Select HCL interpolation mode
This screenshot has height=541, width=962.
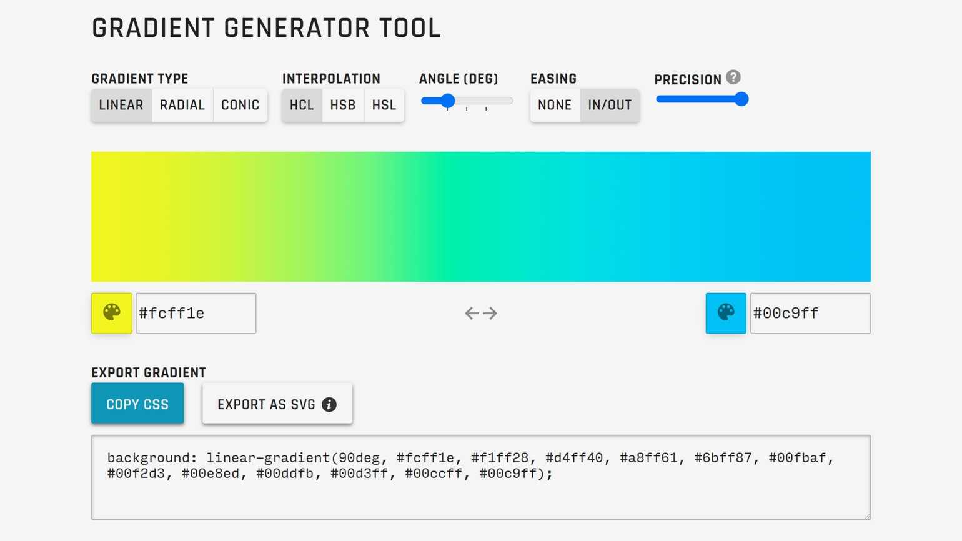[x=302, y=105]
